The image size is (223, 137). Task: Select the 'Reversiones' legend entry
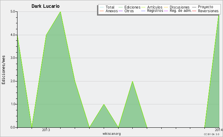[208, 11]
